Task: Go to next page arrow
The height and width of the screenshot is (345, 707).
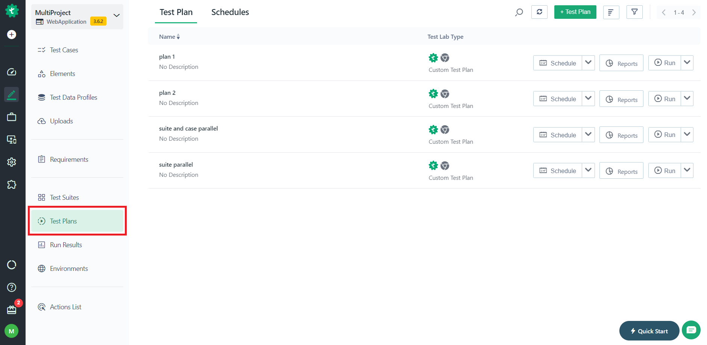Action: (694, 12)
